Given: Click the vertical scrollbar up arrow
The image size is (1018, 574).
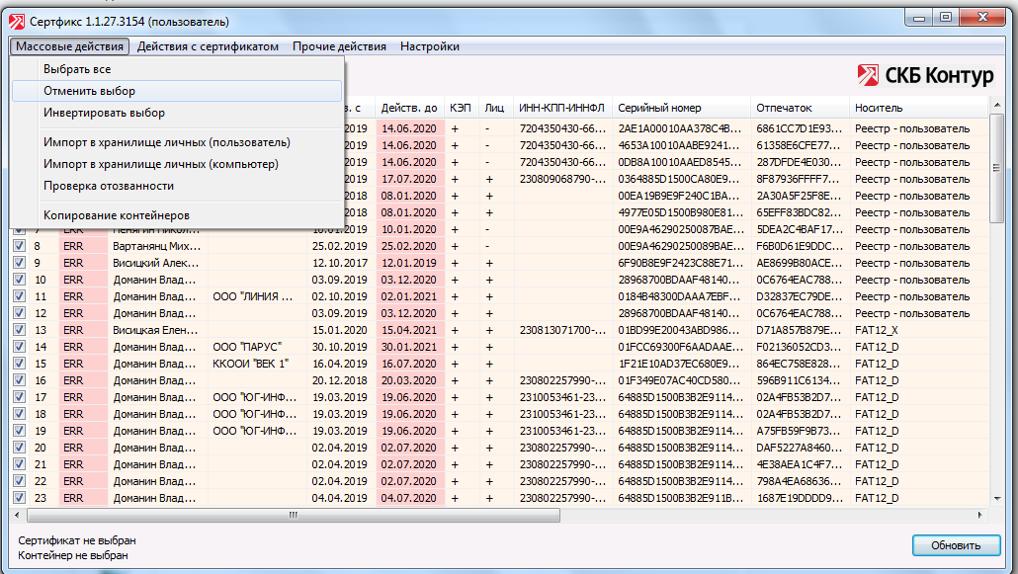Looking at the screenshot, I should (997, 105).
